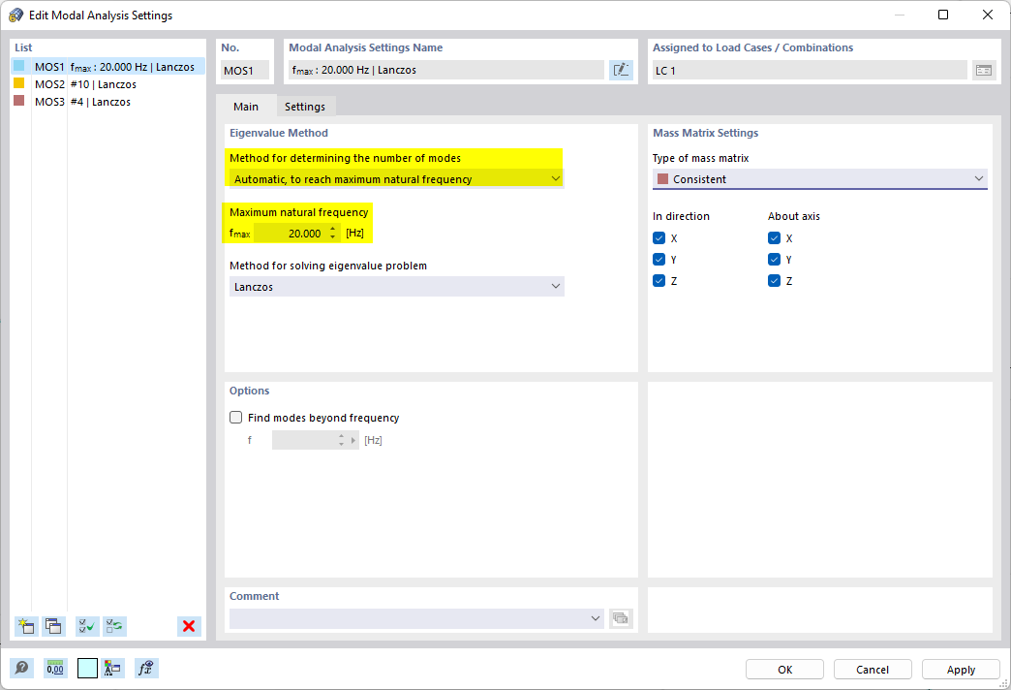Toggle In direction Y checkbox
1011x690 pixels.
659,260
